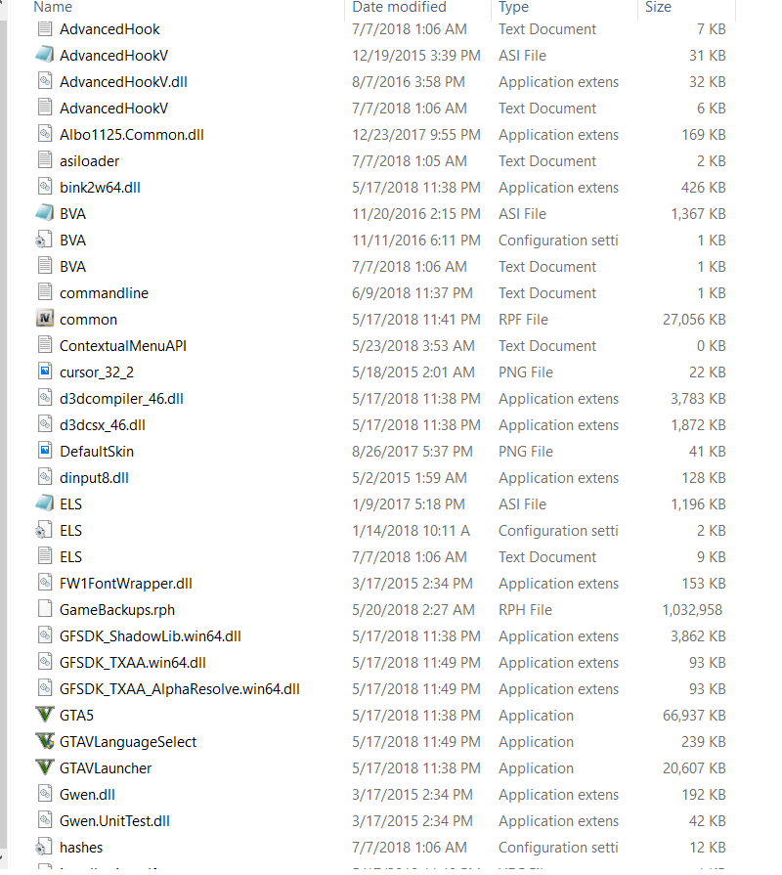Click the bink2w64.dll file icon
Image resolution: width=782 pixels, height=875 pixels.
45,187
